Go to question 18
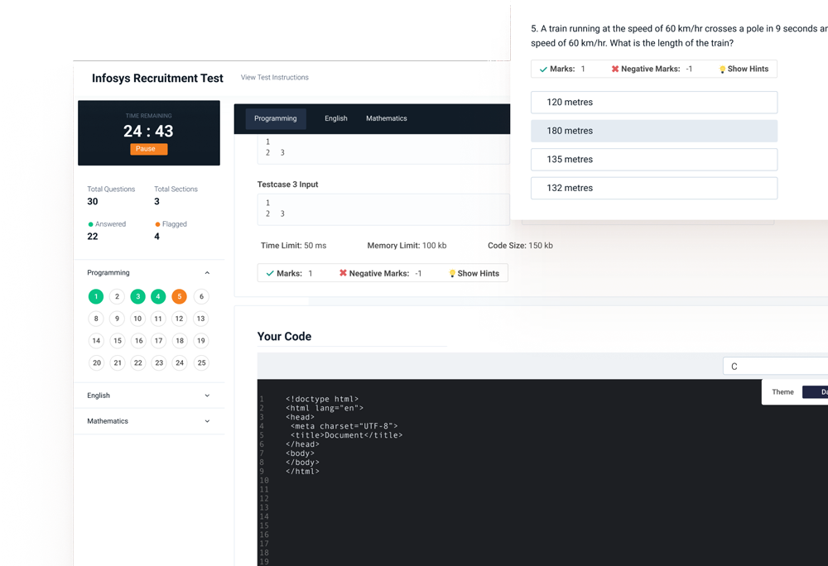 pyautogui.click(x=180, y=341)
